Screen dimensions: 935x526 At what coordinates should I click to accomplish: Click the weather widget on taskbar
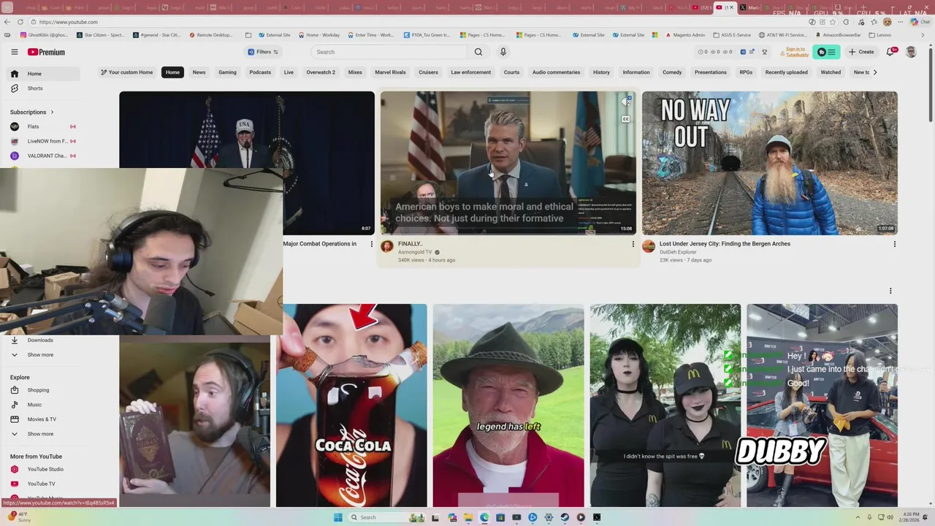click(x=20, y=517)
